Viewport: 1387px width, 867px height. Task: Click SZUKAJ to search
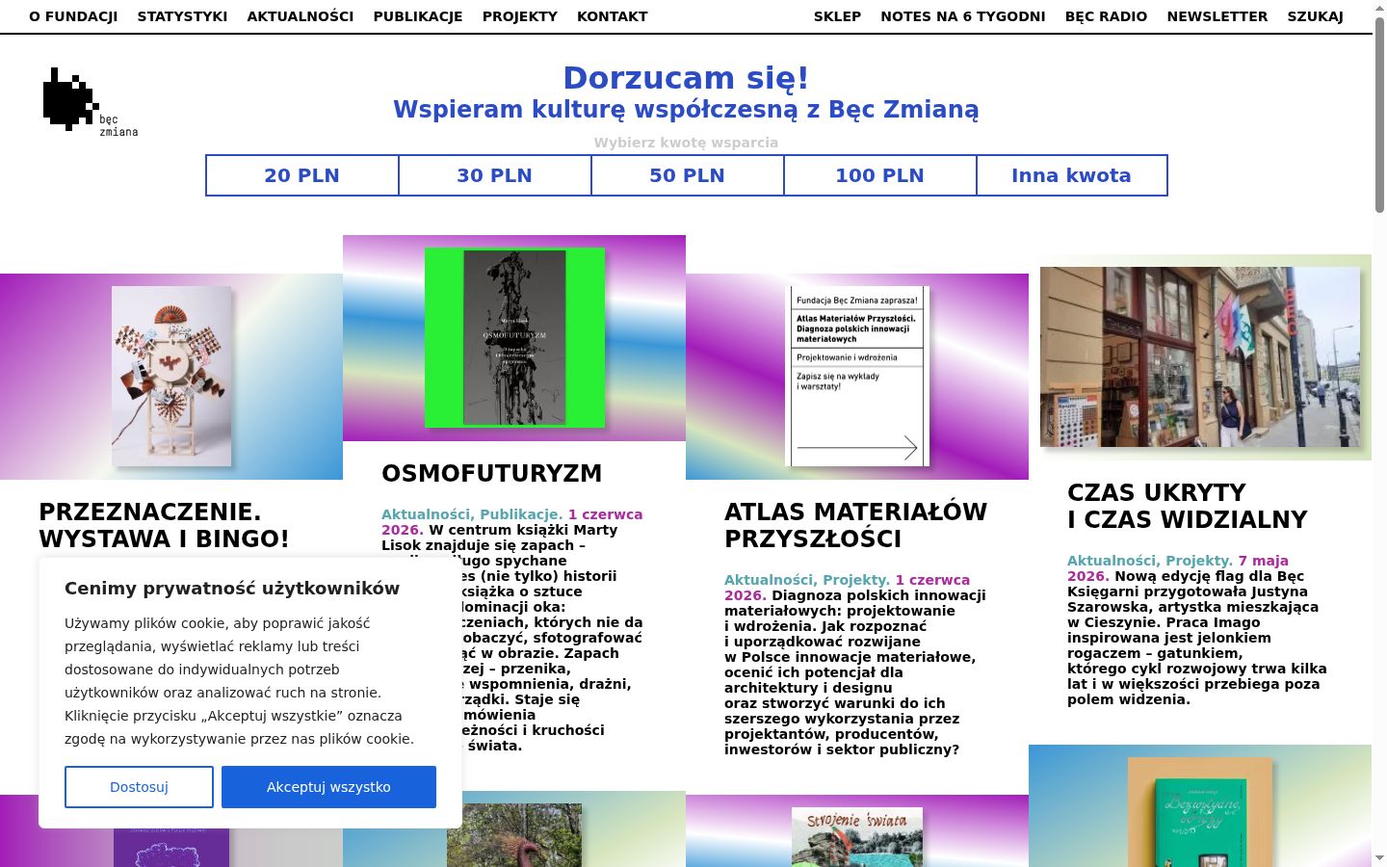click(1315, 16)
